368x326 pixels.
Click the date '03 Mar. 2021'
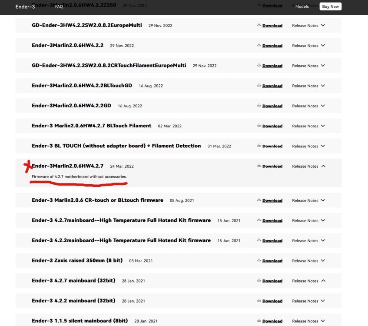pyautogui.click(x=141, y=261)
